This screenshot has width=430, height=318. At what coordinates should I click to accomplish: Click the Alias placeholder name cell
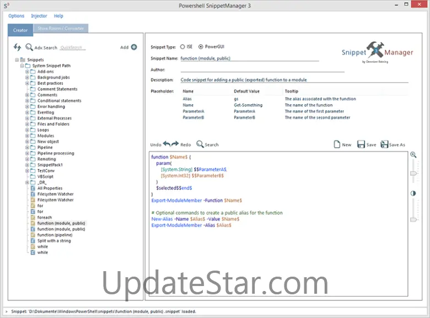point(187,99)
